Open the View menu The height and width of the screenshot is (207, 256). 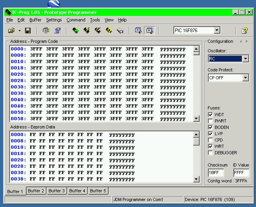click(x=109, y=20)
